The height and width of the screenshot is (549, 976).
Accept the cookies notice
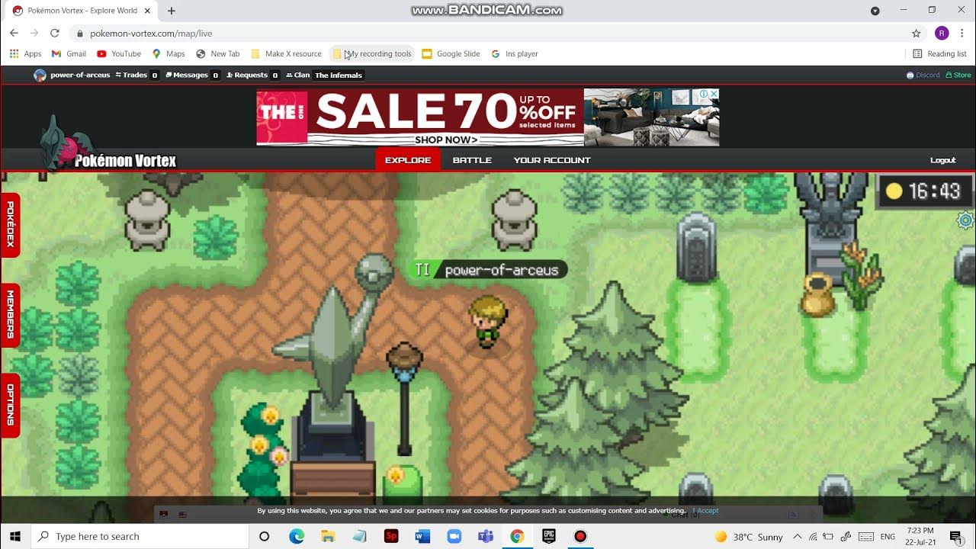[x=706, y=511]
